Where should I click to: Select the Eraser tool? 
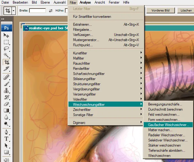tap(6, 104)
